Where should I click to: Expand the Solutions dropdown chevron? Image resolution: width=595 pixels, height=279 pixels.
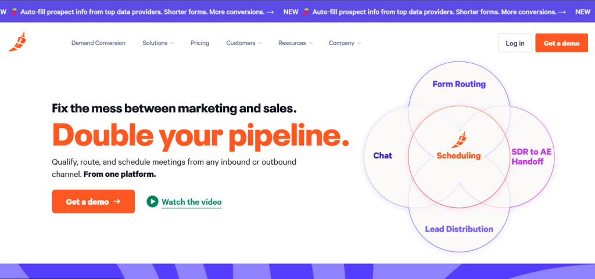click(173, 43)
